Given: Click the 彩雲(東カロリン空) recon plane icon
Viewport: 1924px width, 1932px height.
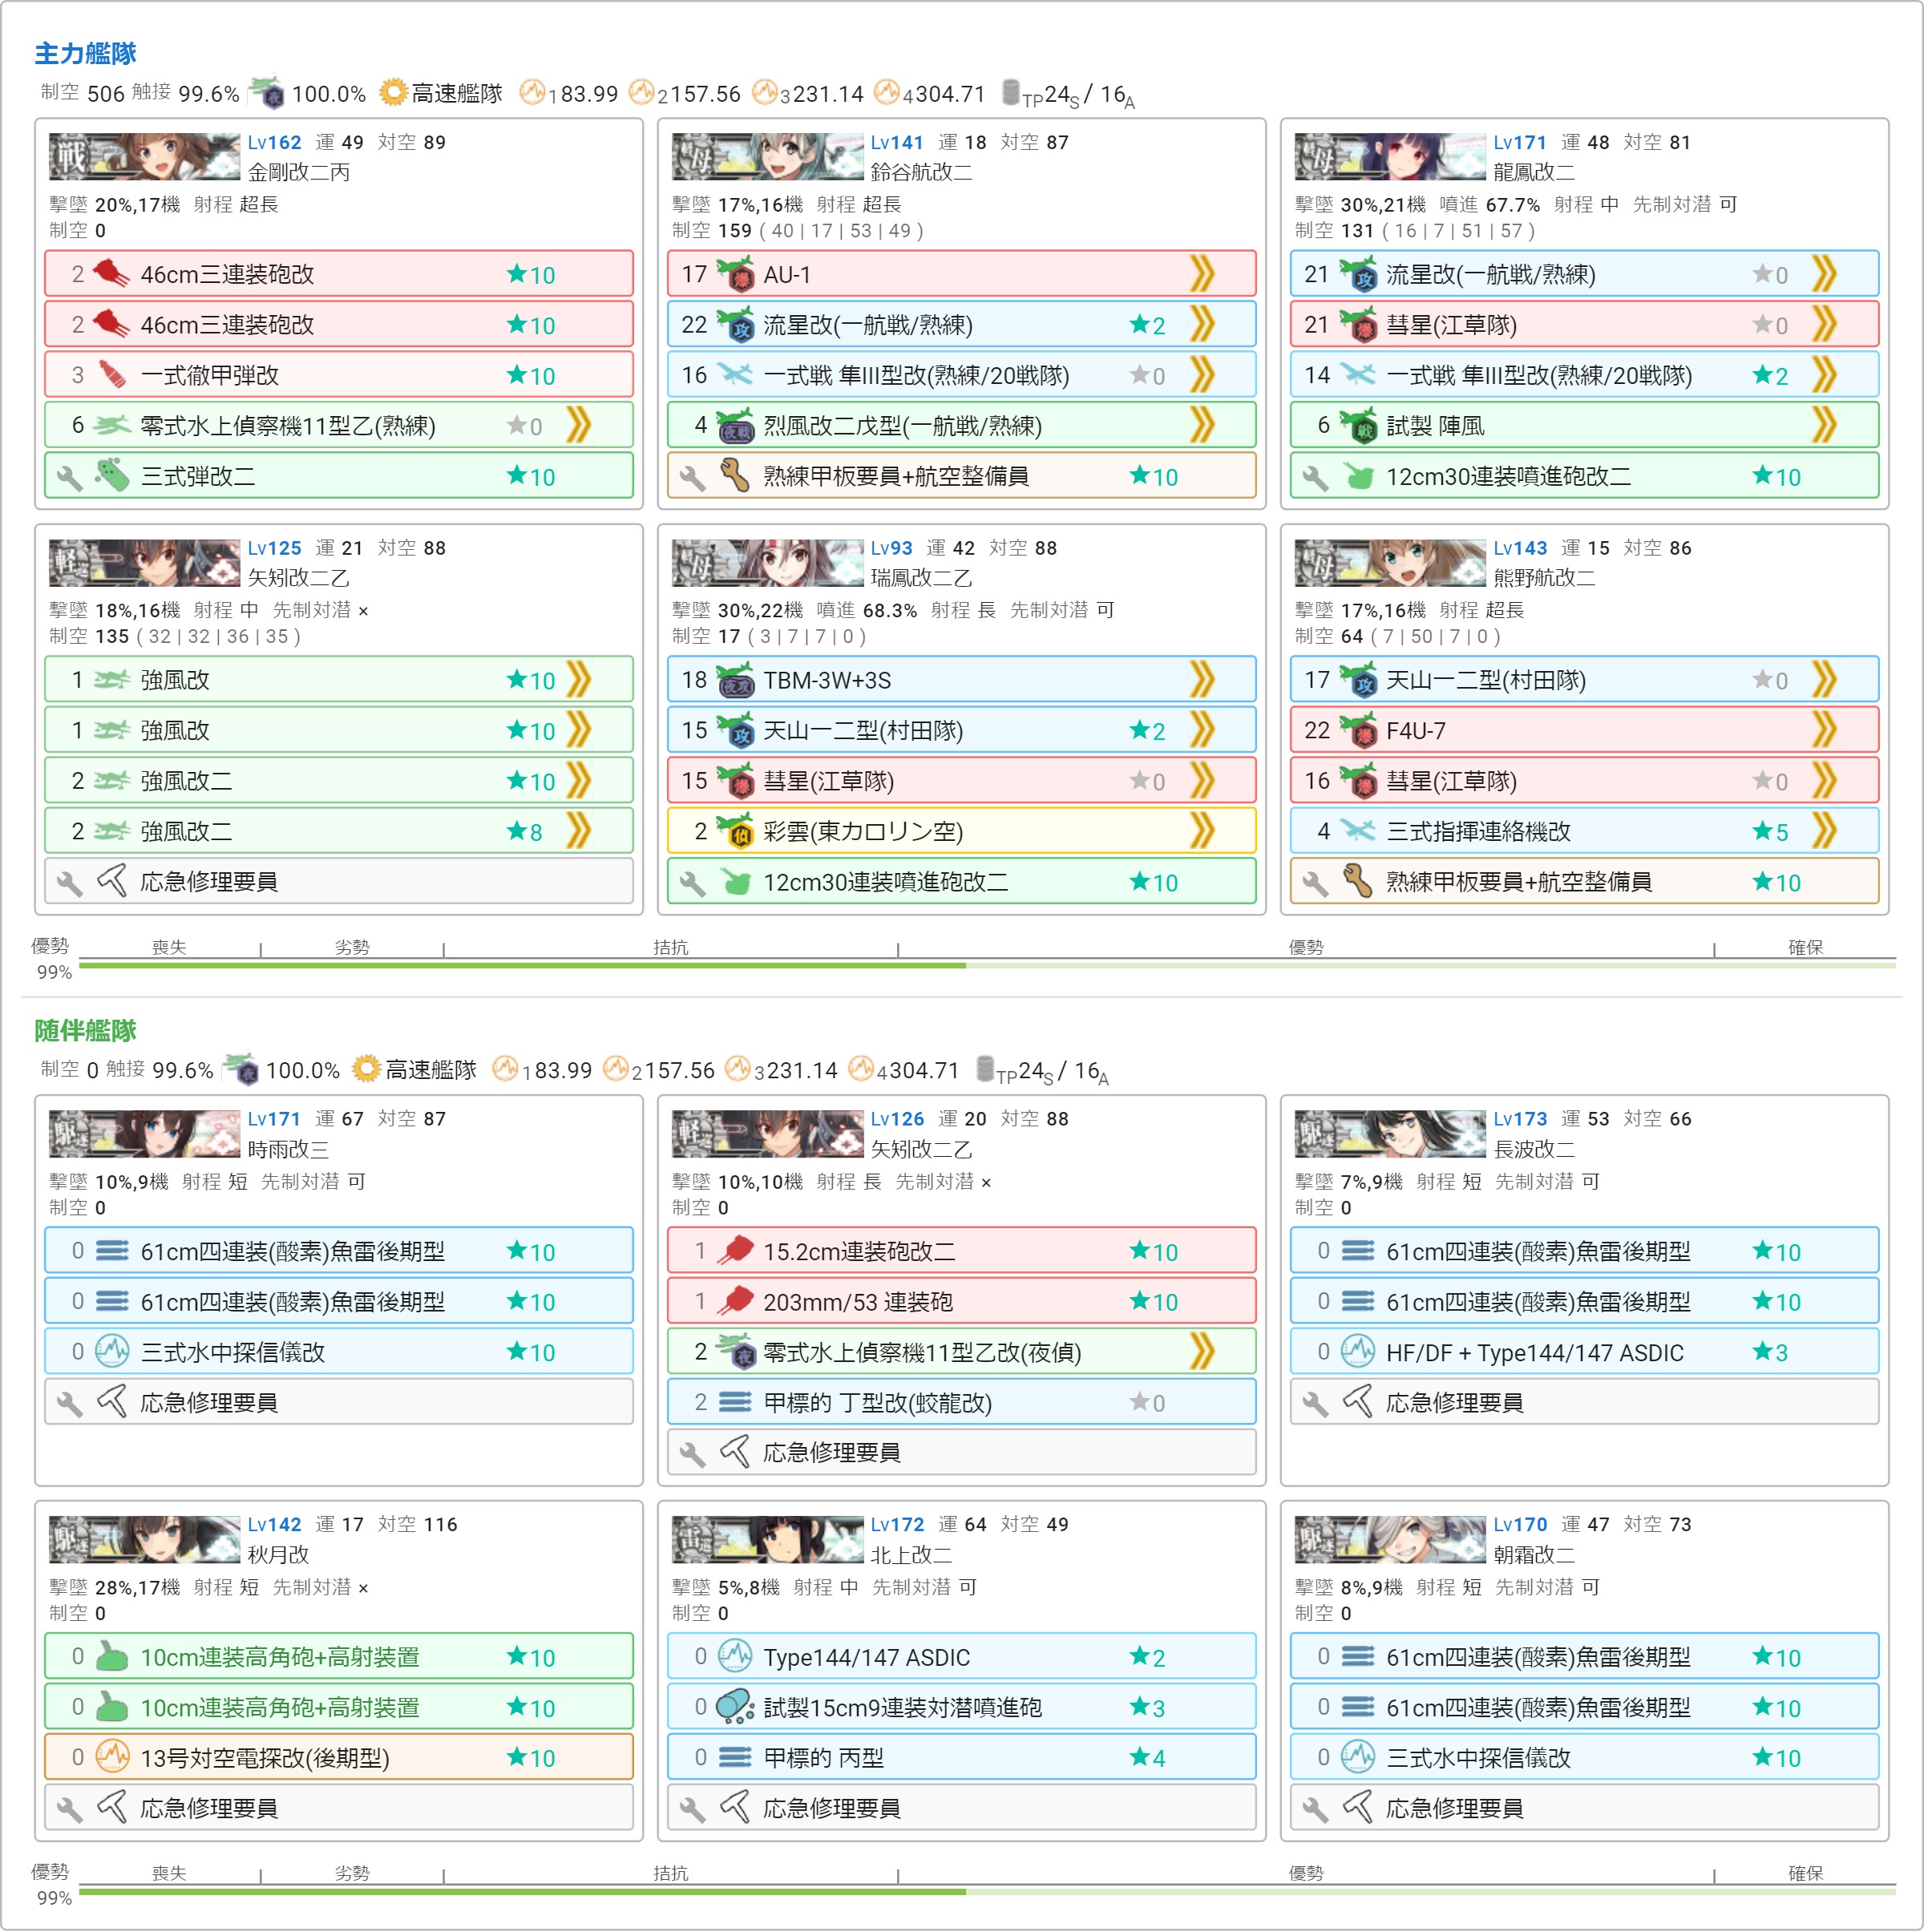Looking at the screenshot, I should (735, 831).
